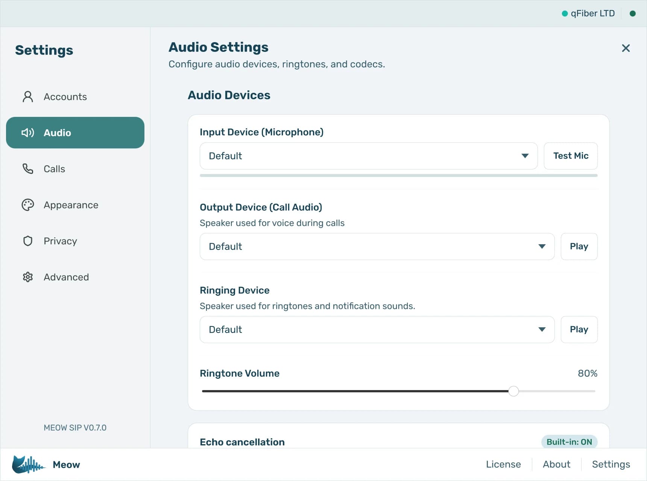
Task: Click 'Configure audio devices, ringtones, and codecs.' text
Action: point(277,64)
